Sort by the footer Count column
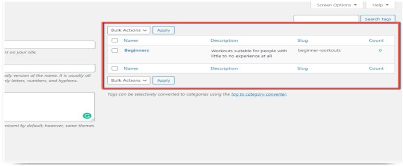Screen dimensions: 403x166 376,69
